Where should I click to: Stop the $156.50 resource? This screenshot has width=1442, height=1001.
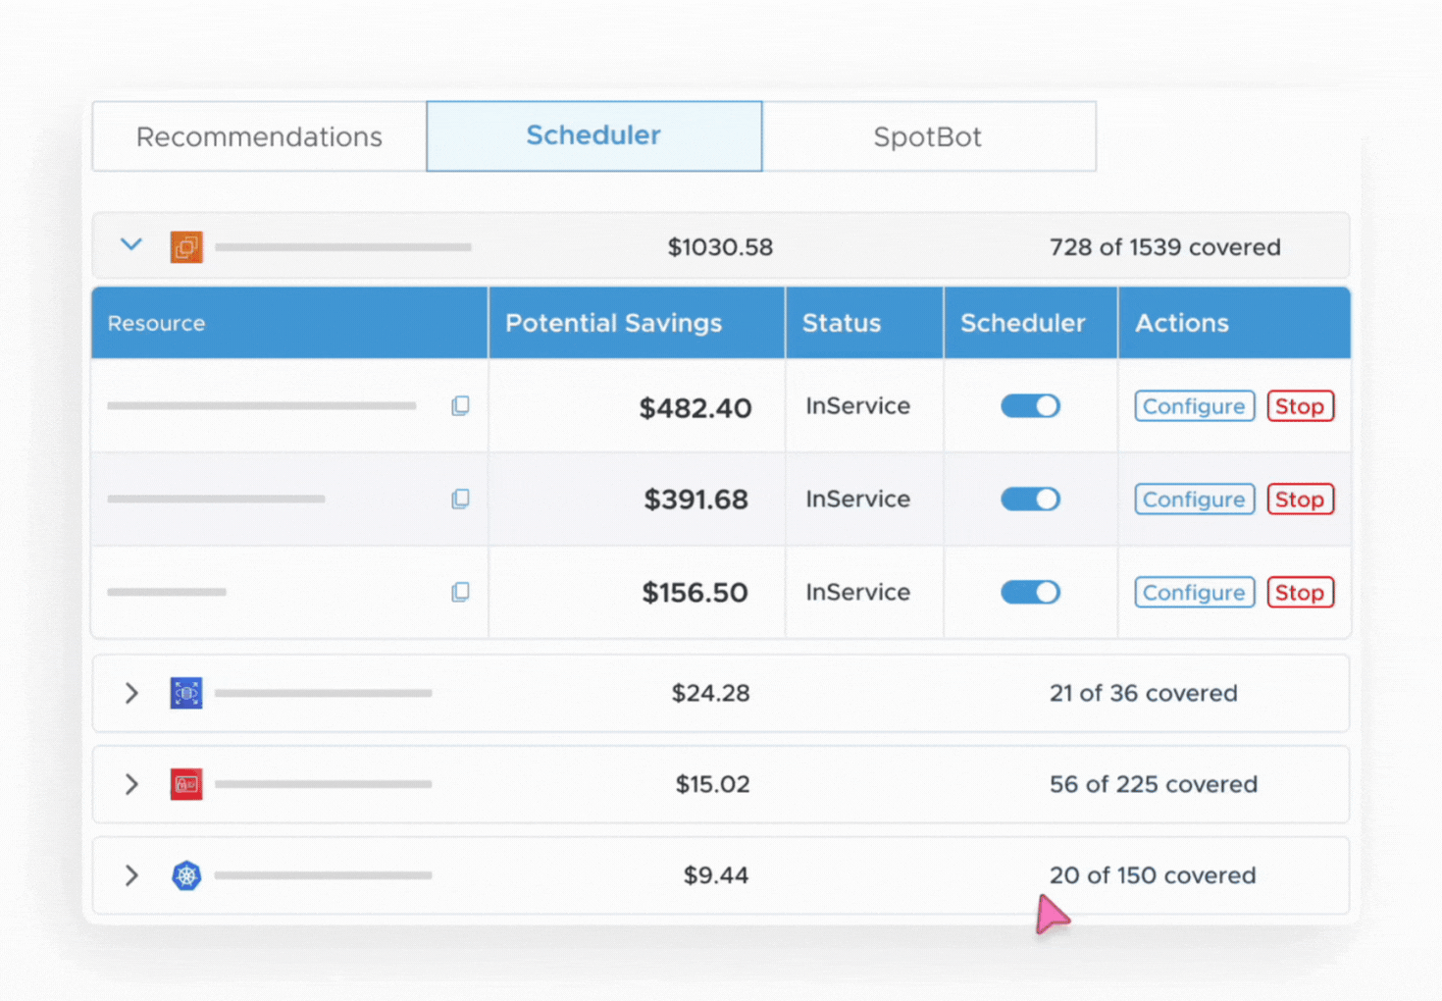click(x=1301, y=593)
